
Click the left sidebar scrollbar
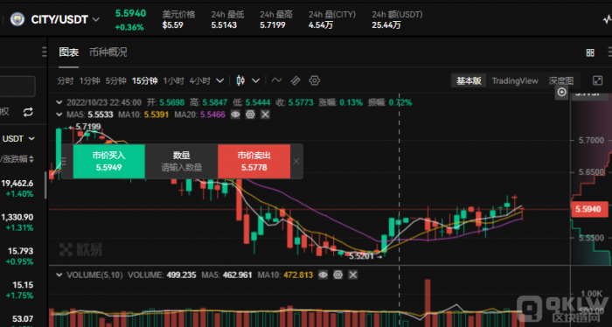tap(45, 186)
